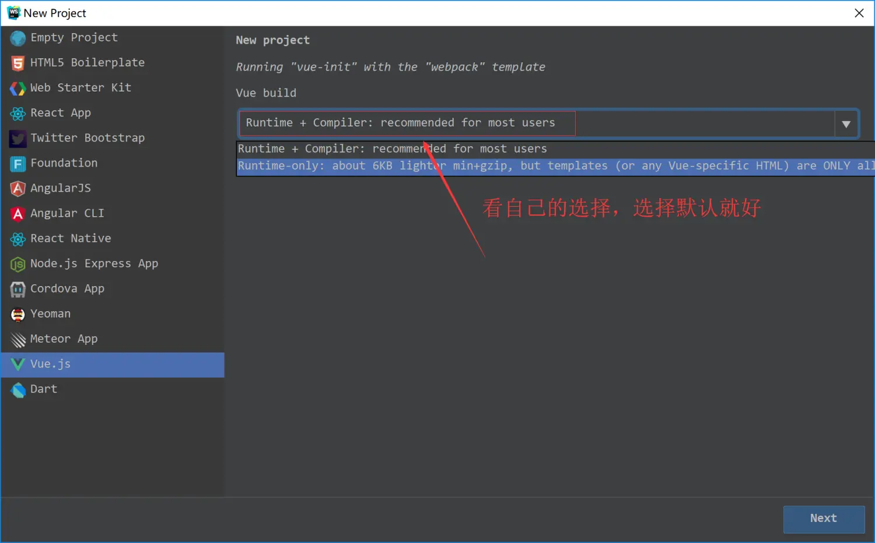Choose Empty Project template
This screenshot has height=543, width=875.
(x=113, y=37)
